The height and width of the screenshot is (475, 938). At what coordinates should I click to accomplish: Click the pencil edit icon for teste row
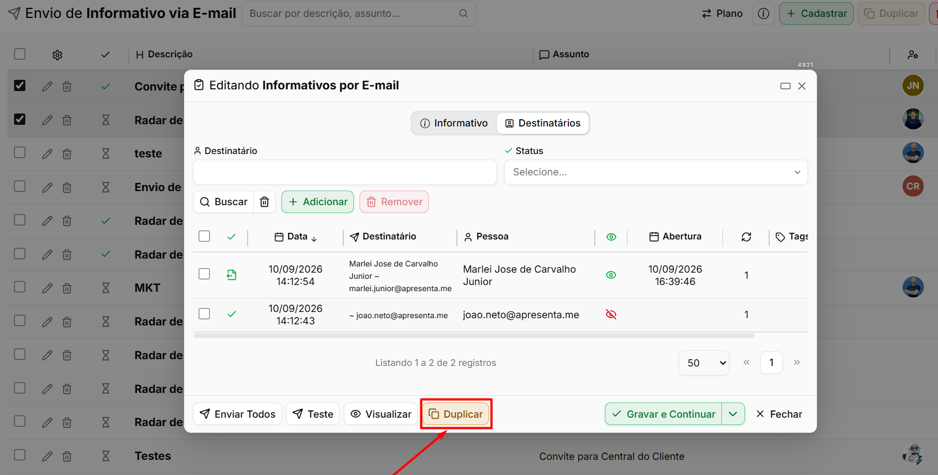coord(47,153)
